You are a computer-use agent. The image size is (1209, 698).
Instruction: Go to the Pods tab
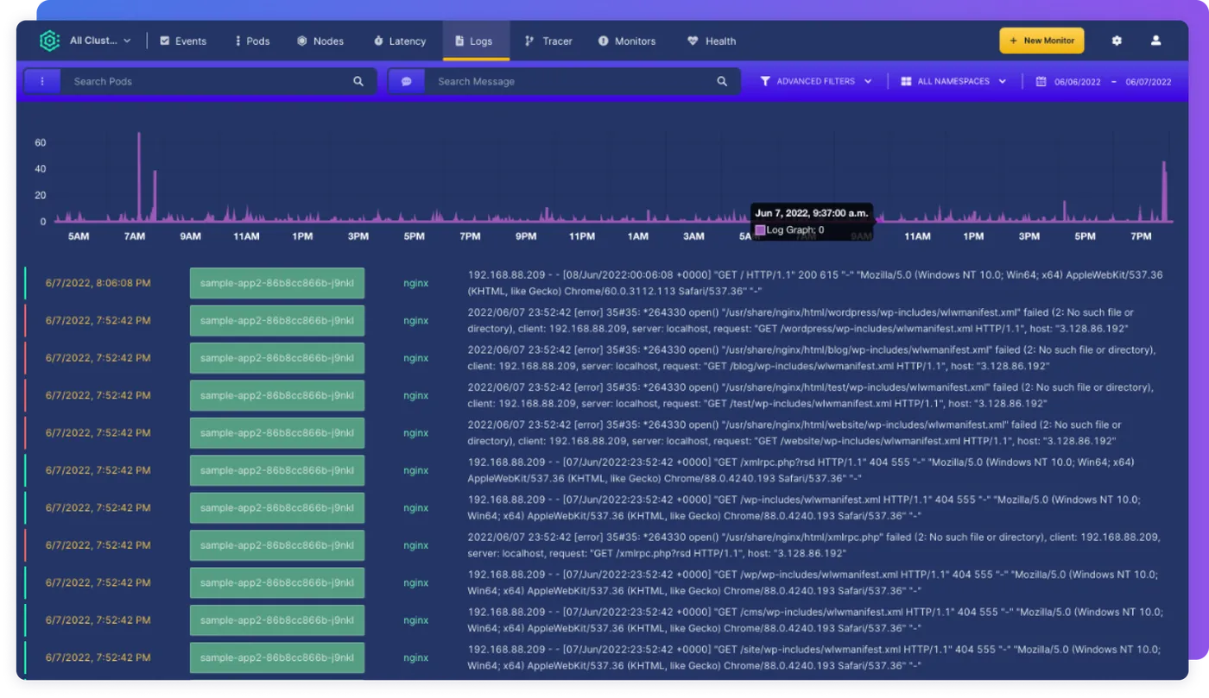(x=252, y=41)
